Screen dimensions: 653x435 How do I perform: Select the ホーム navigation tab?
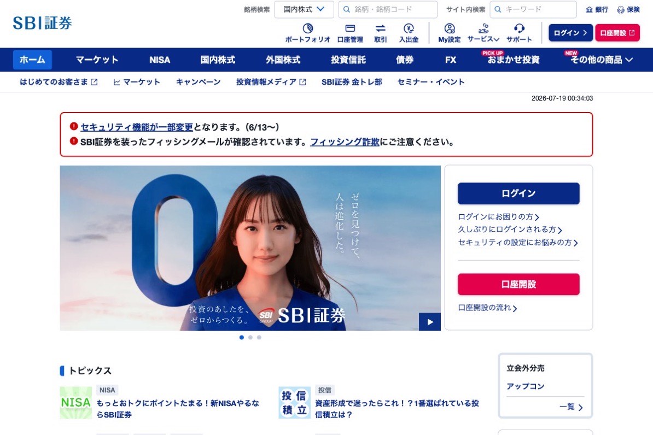[x=32, y=60]
